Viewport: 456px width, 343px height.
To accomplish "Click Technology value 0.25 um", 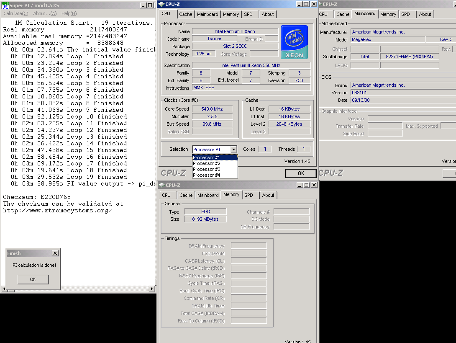I will click(204, 54).
